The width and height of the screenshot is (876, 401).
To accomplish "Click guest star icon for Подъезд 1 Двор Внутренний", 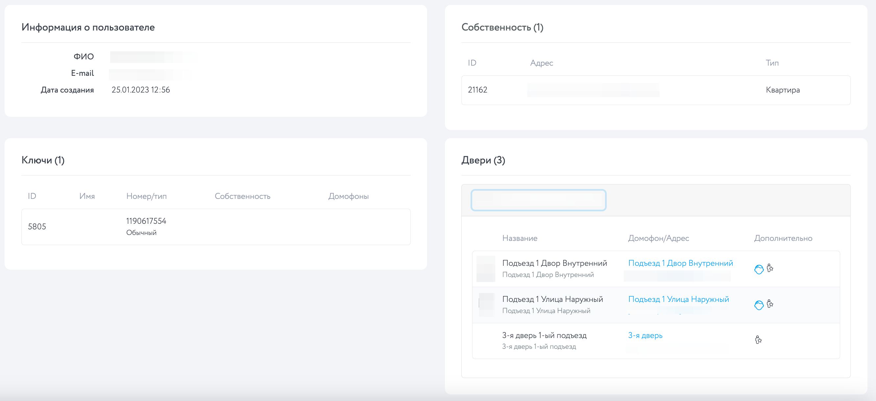I will coord(770,268).
